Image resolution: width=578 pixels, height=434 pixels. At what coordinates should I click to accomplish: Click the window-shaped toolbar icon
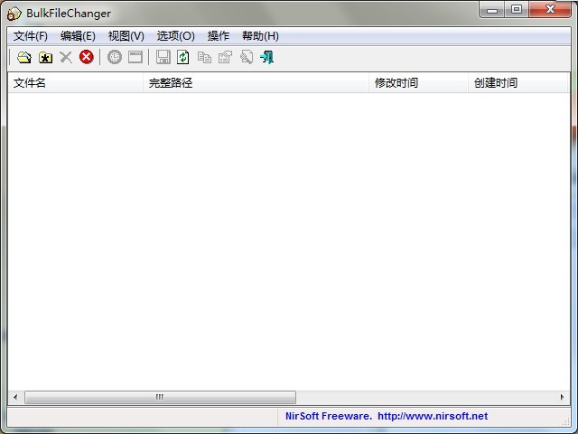pos(135,57)
